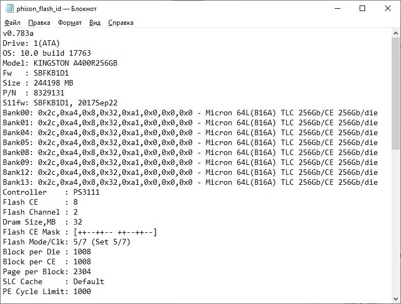Click the 'Dram Size,MB : 32' line

42,222
